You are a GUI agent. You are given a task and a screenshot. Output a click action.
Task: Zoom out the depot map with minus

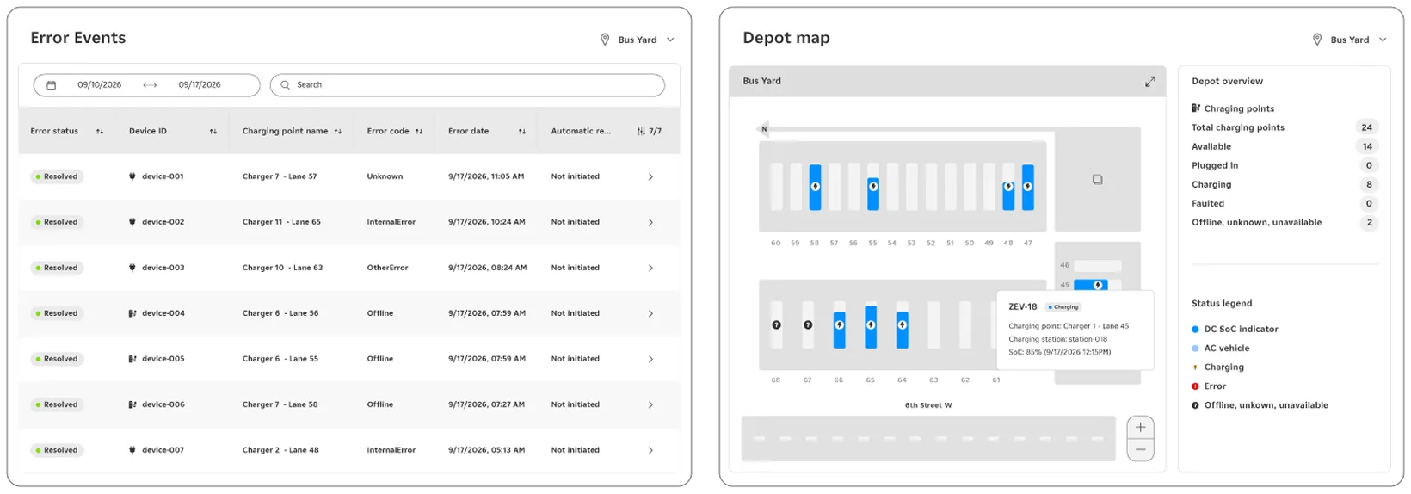coord(1140,450)
